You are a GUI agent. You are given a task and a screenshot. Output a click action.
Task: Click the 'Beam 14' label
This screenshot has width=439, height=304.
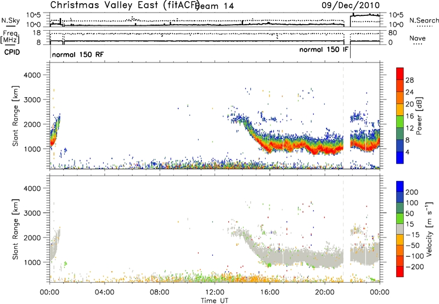pos(215,6)
